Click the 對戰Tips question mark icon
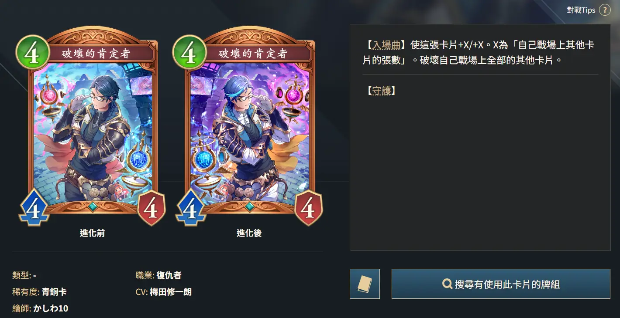Screen dimensions: 620x318 tap(604, 10)
